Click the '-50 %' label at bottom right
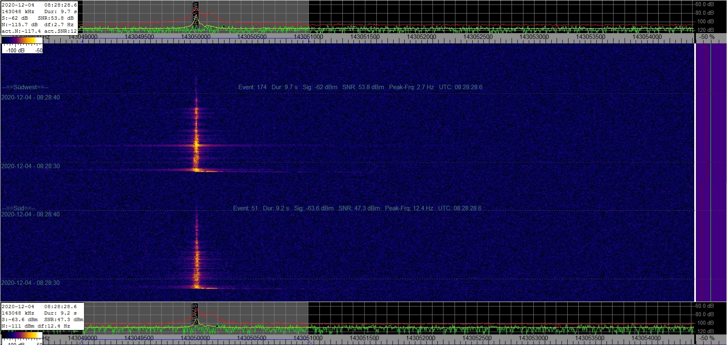This screenshot has height=345, width=727. tap(707, 338)
